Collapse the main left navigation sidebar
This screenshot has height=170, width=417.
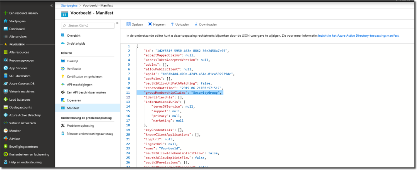click(51, 5)
